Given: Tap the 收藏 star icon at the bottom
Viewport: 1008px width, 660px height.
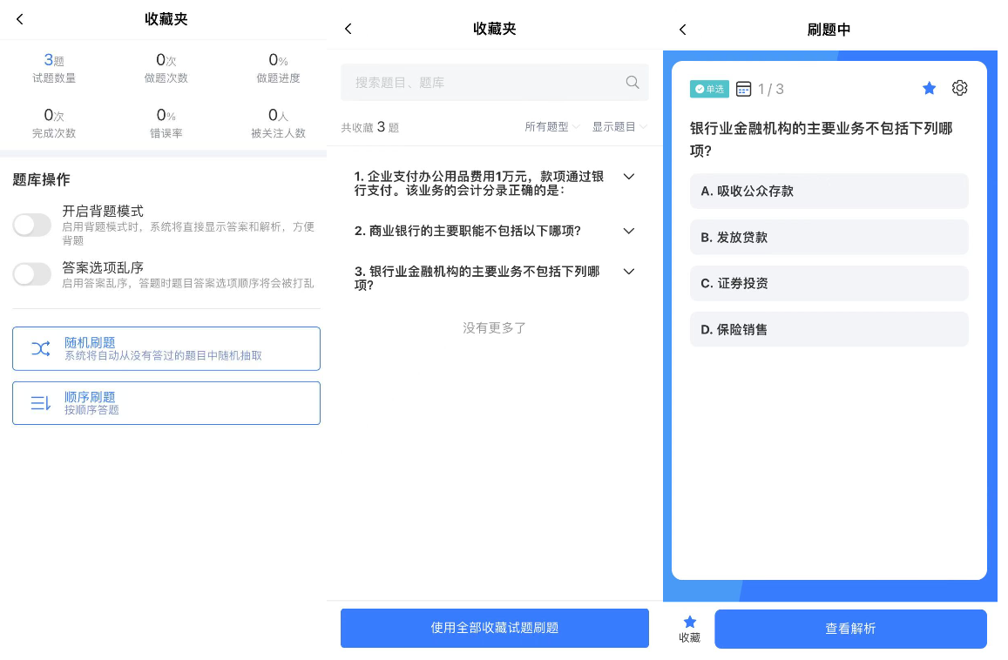Looking at the screenshot, I should pos(689,622).
